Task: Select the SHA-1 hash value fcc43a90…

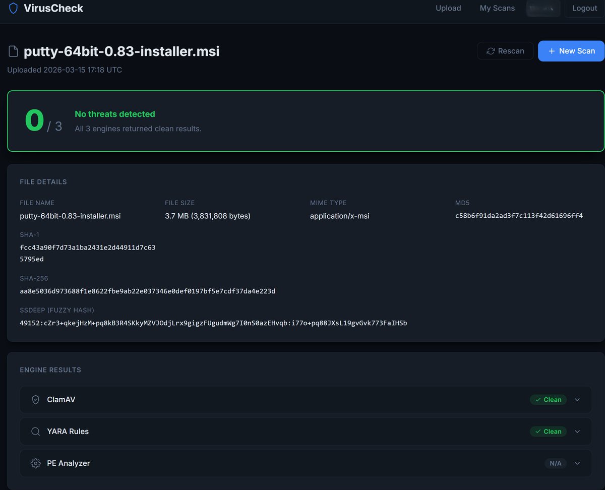Action: coord(88,253)
